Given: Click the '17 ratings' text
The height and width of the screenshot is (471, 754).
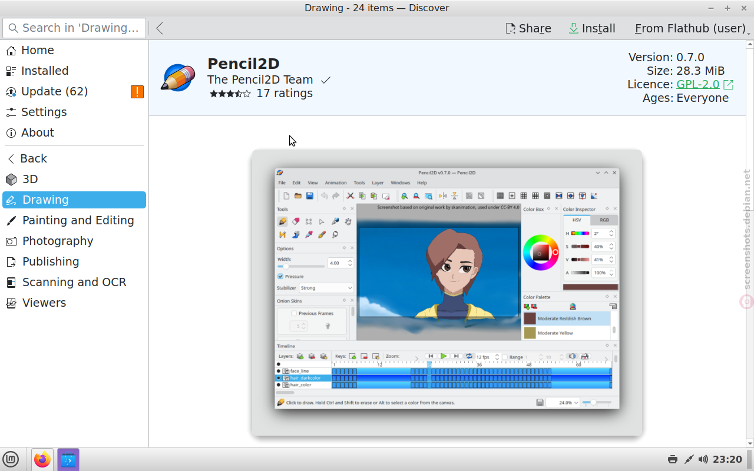Looking at the screenshot, I should tap(285, 93).
